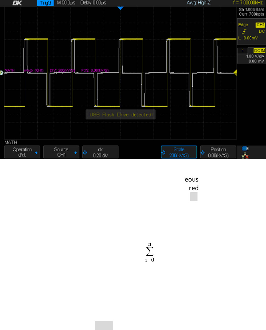Select the dx 0.20 div softkey
Viewport: 266px width, 330px height.
coord(100,152)
